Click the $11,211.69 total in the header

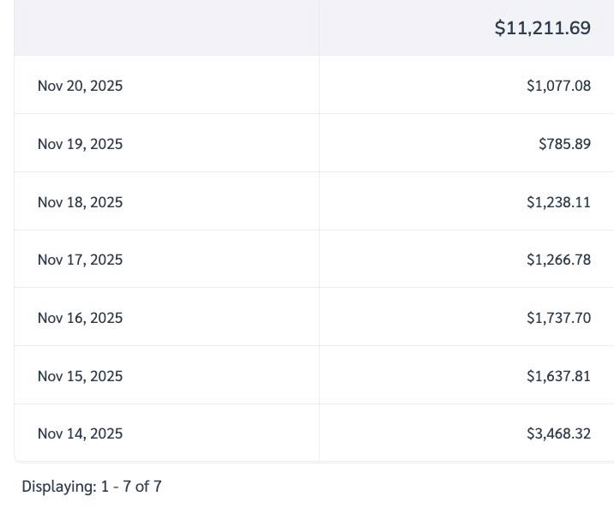542,28
